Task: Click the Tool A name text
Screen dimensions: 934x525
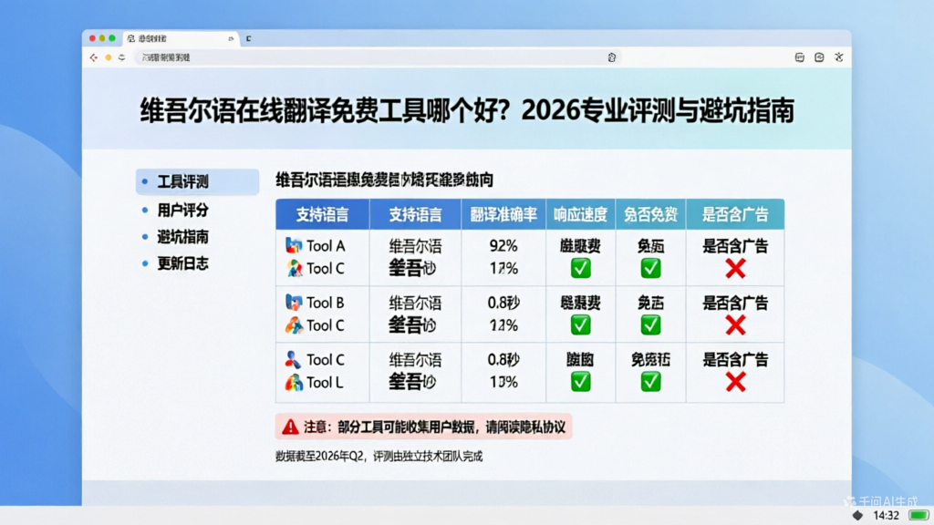Action: point(326,246)
